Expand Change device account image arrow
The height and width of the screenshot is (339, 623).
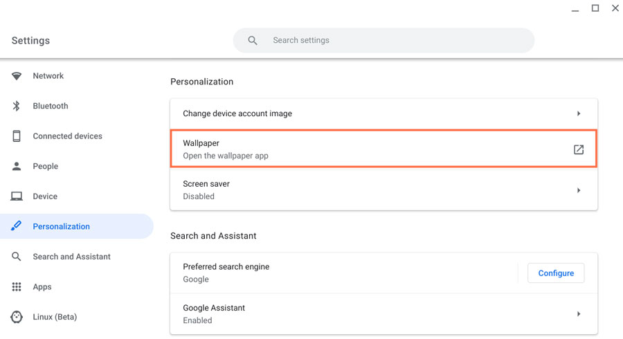[x=579, y=113]
